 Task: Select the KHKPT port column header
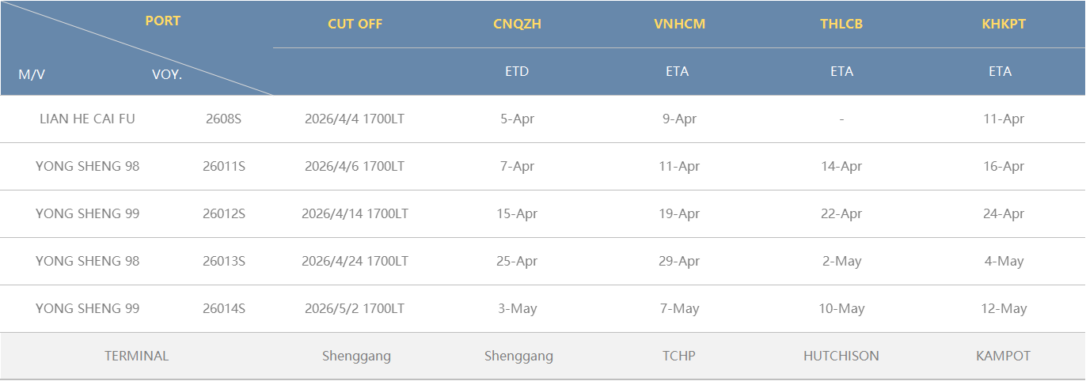pyautogui.click(x=1003, y=24)
